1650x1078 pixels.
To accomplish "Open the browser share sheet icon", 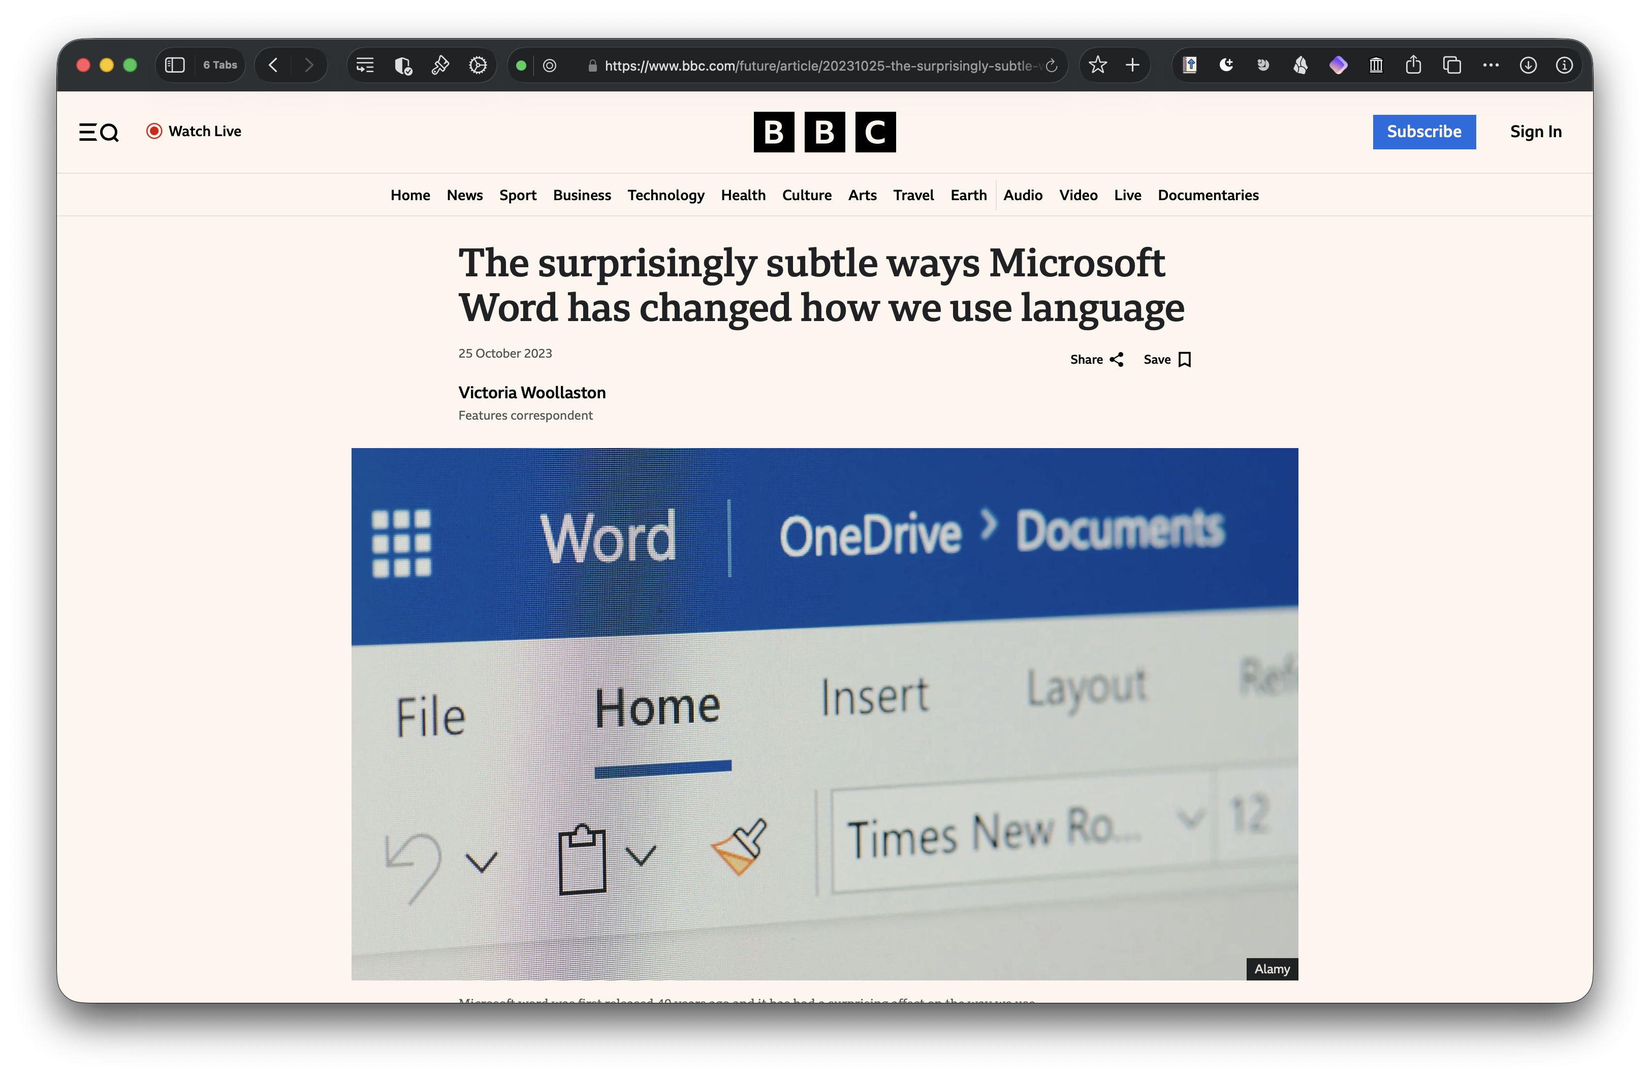I will [1414, 65].
